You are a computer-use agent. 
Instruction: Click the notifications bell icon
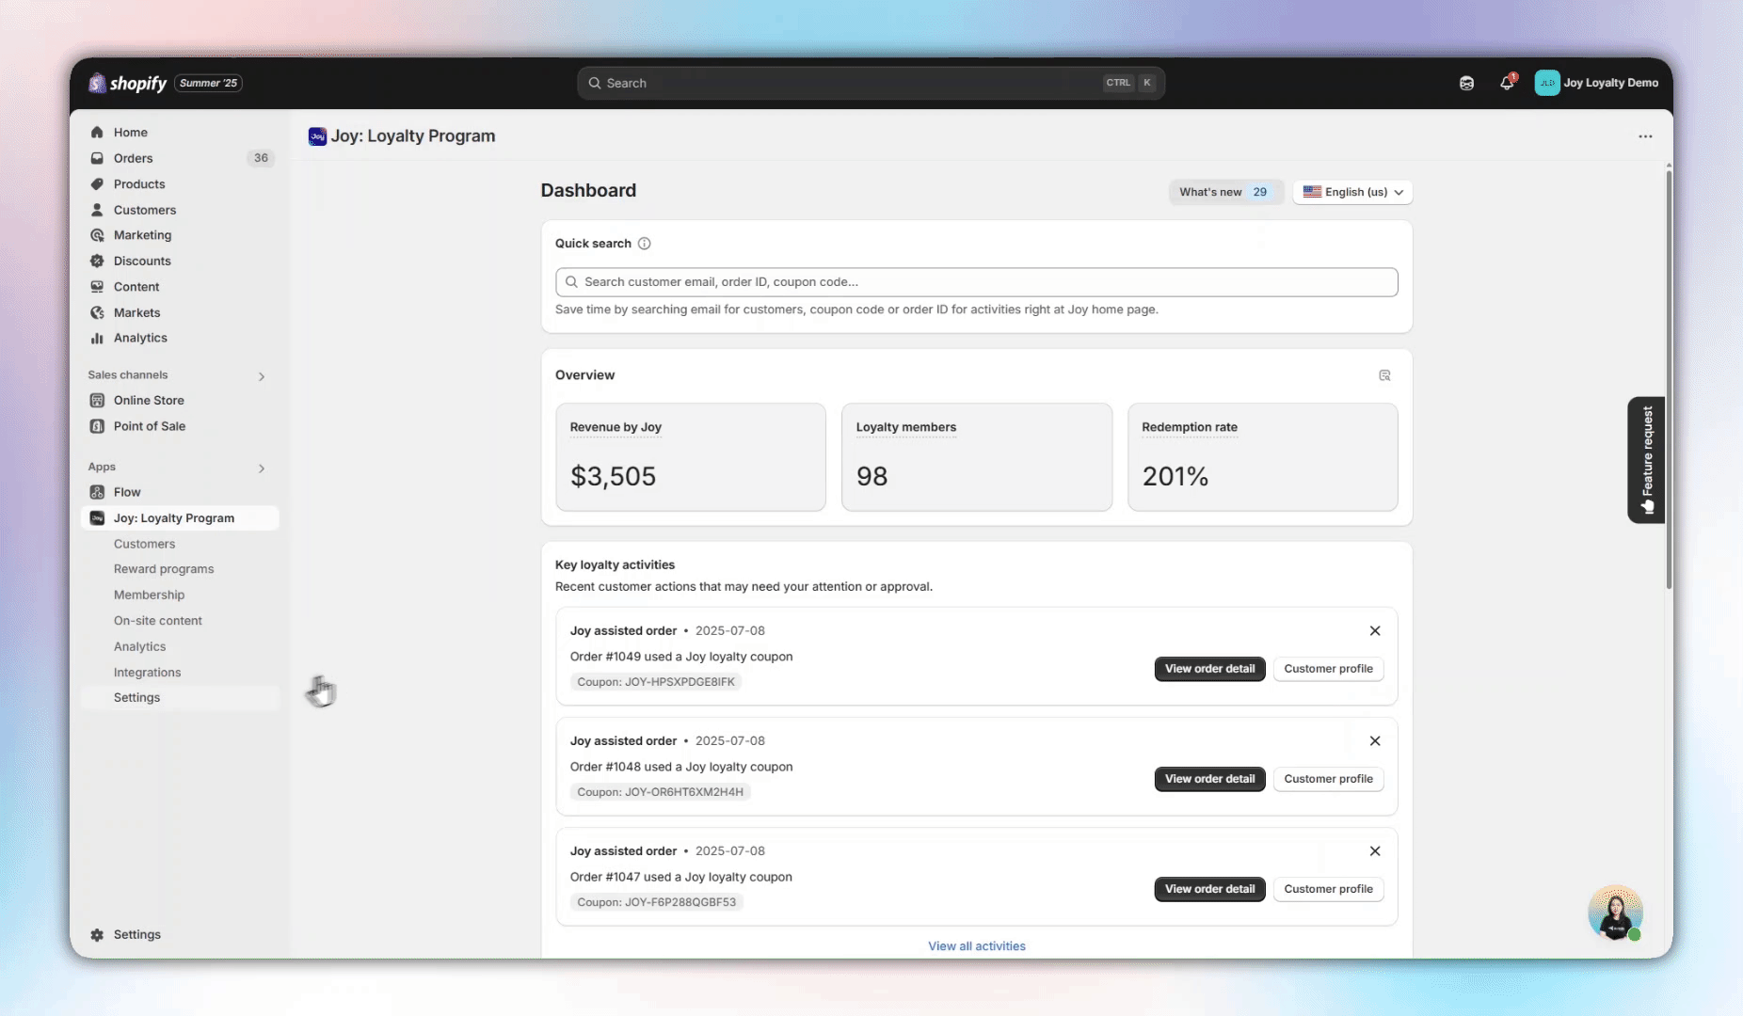(x=1506, y=83)
